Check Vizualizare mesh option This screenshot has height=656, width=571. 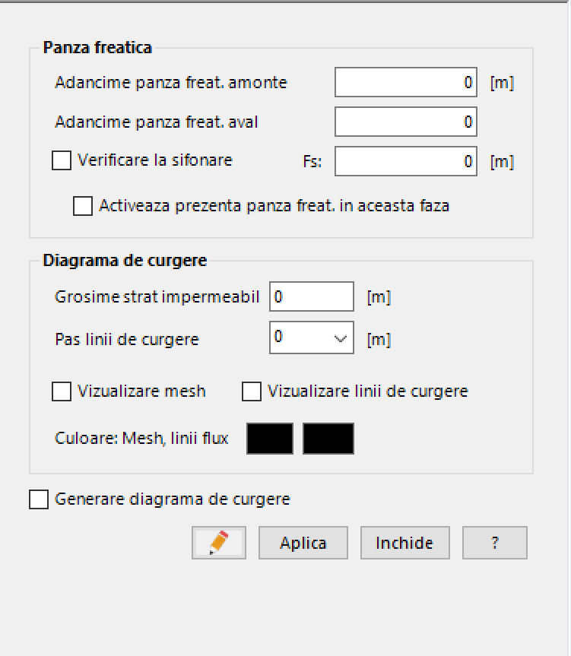coord(62,391)
